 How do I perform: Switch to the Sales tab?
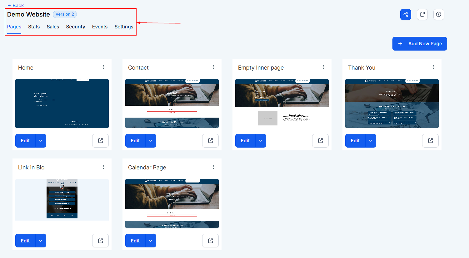53,27
